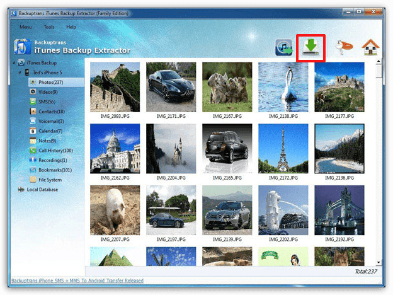The height and width of the screenshot is (295, 393).
Task: Select Notes(9) in the sidebar
Action: pos(47,141)
